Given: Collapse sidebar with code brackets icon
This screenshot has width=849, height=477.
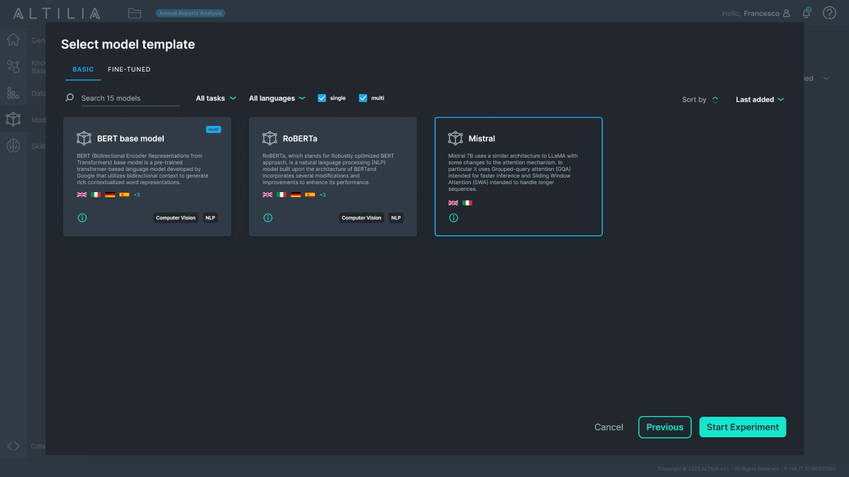Looking at the screenshot, I should click(x=13, y=446).
